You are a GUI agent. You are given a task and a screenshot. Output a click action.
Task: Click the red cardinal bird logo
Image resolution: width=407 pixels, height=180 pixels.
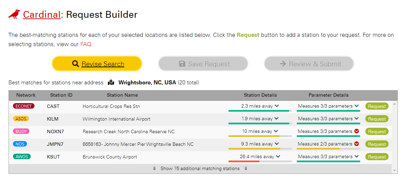click(14, 15)
